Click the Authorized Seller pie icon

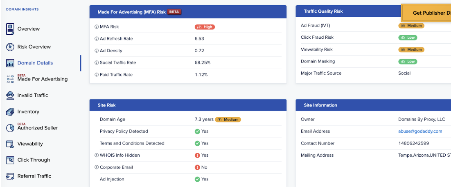pyautogui.click(x=10, y=128)
